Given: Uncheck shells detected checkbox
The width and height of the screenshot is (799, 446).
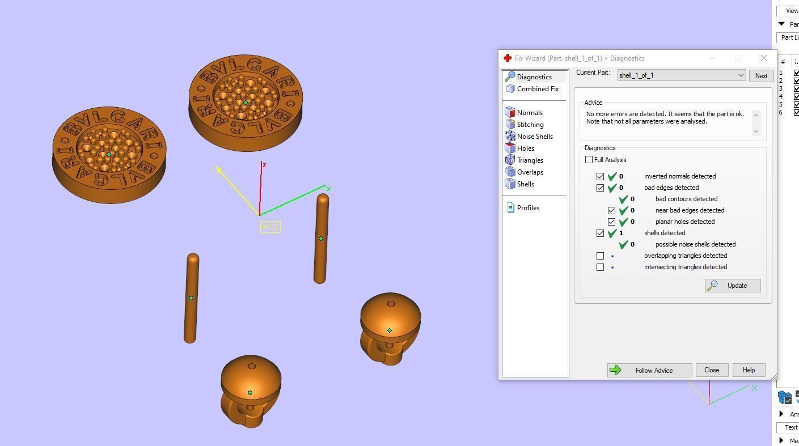Looking at the screenshot, I should pyautogui.click(x=600, y=233).
